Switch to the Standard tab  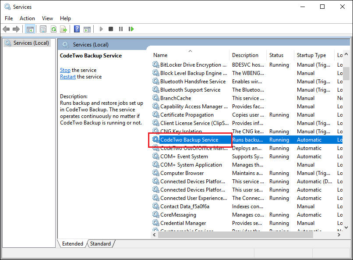pyautogui.click(x=100, y=244)
